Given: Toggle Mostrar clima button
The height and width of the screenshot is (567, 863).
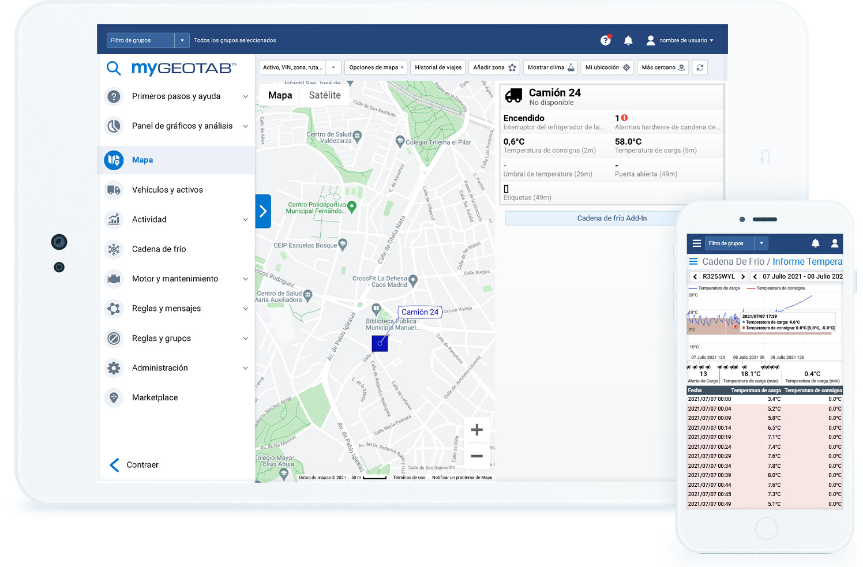Looking at the screenshot, I should [x=551, y=67].
